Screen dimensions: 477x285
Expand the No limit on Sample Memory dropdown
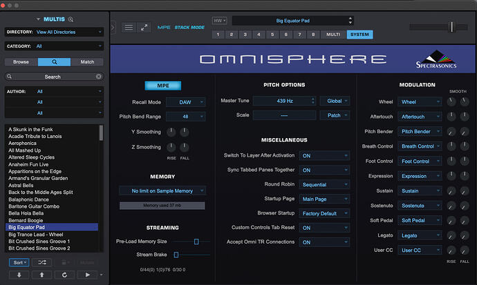(162, 191)
